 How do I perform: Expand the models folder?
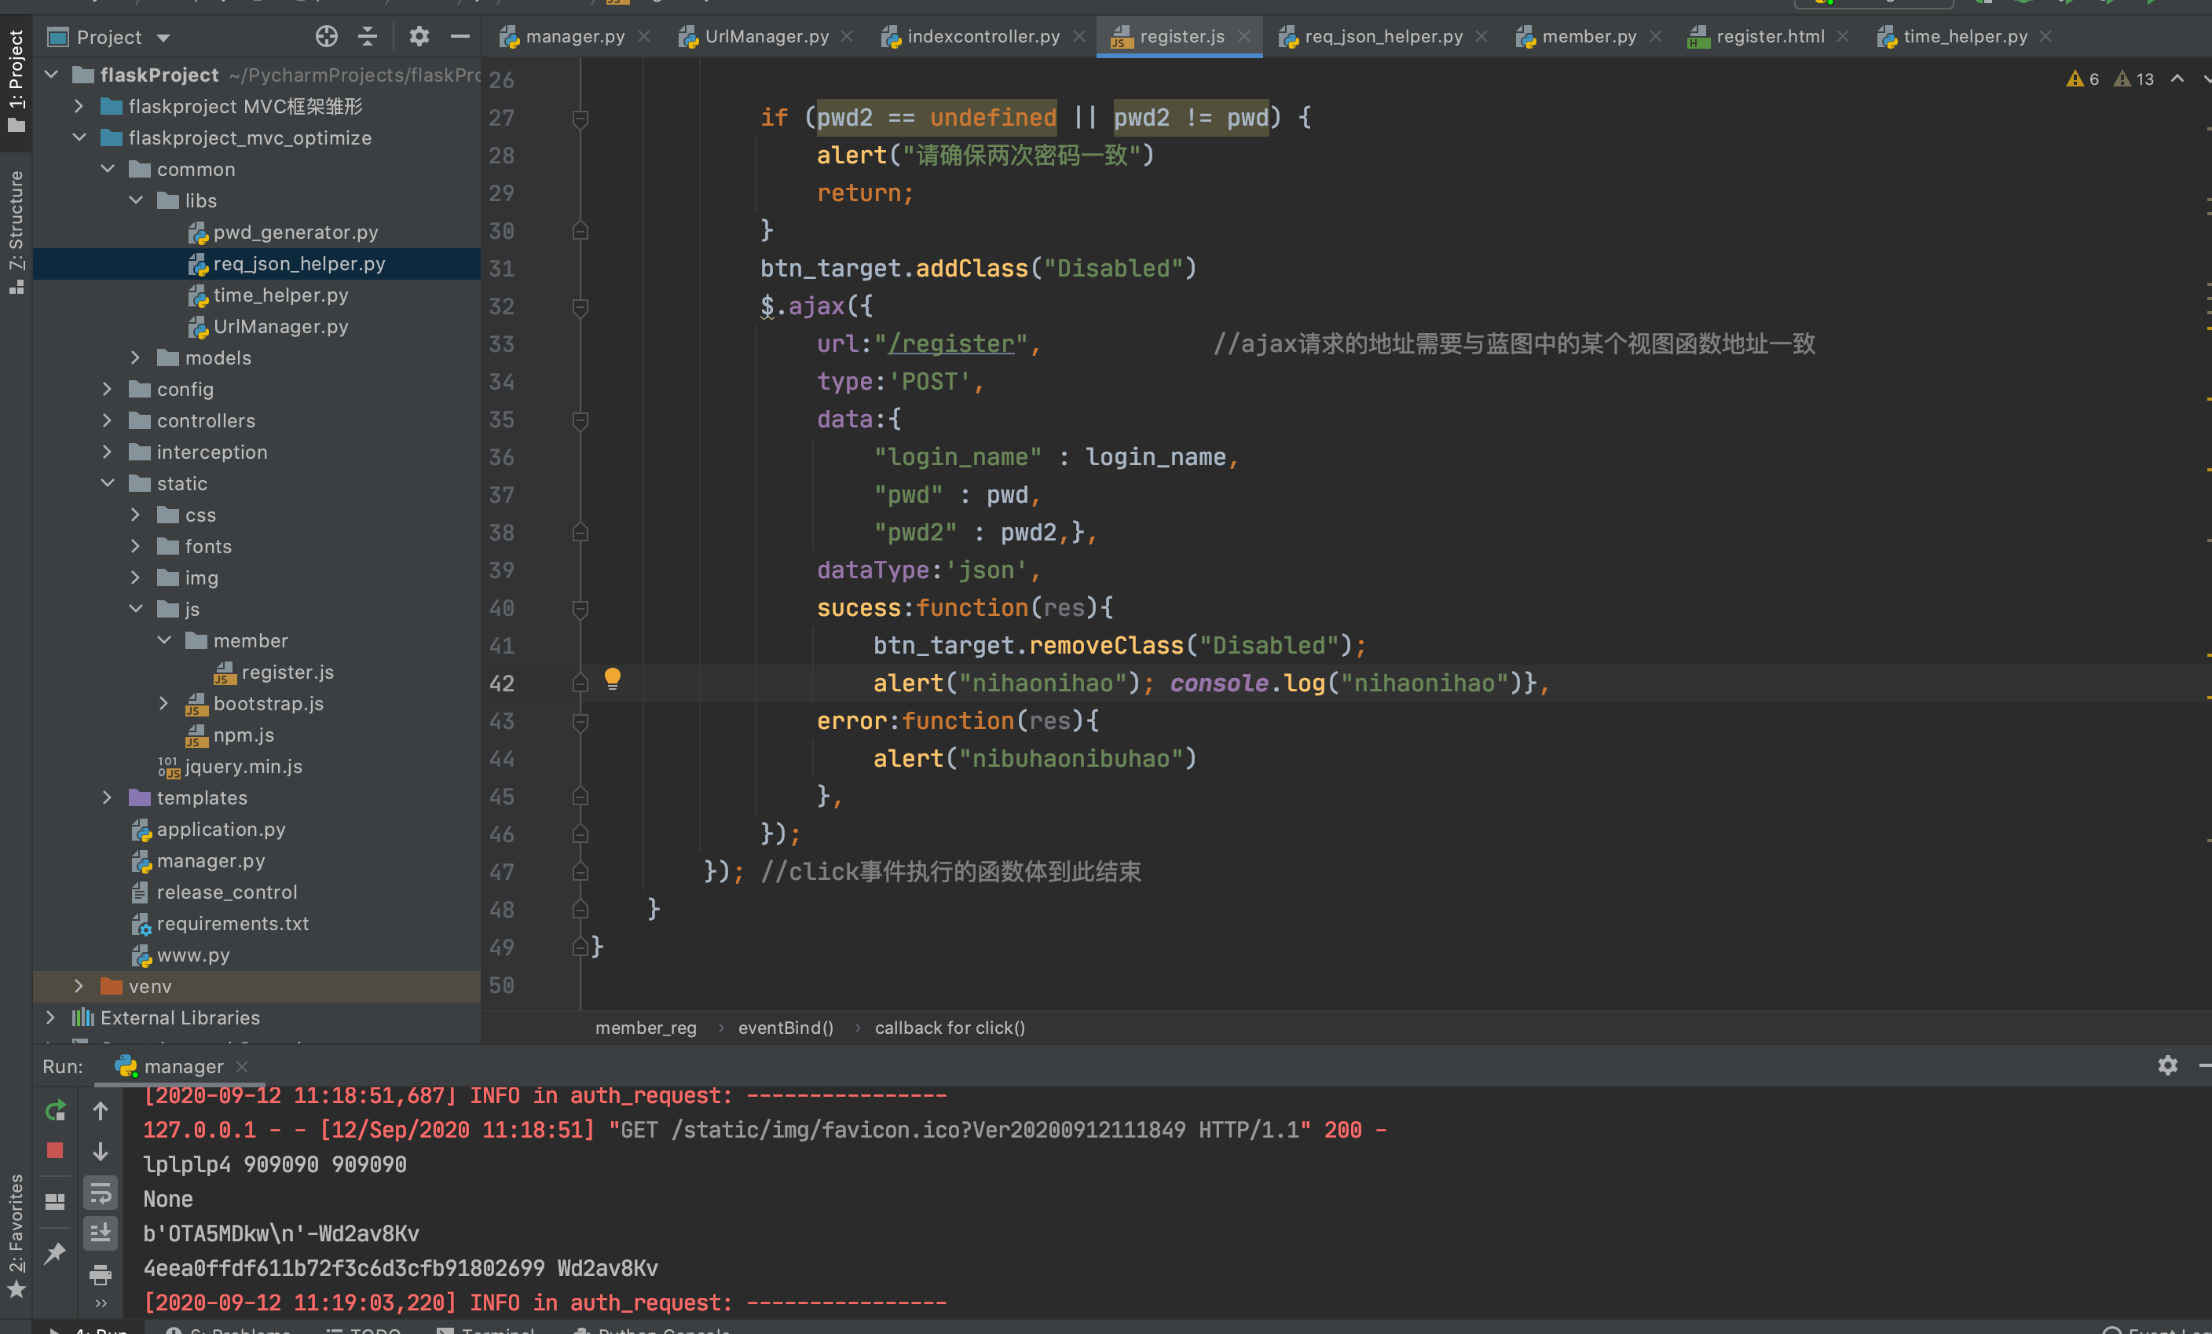[136, 357]
